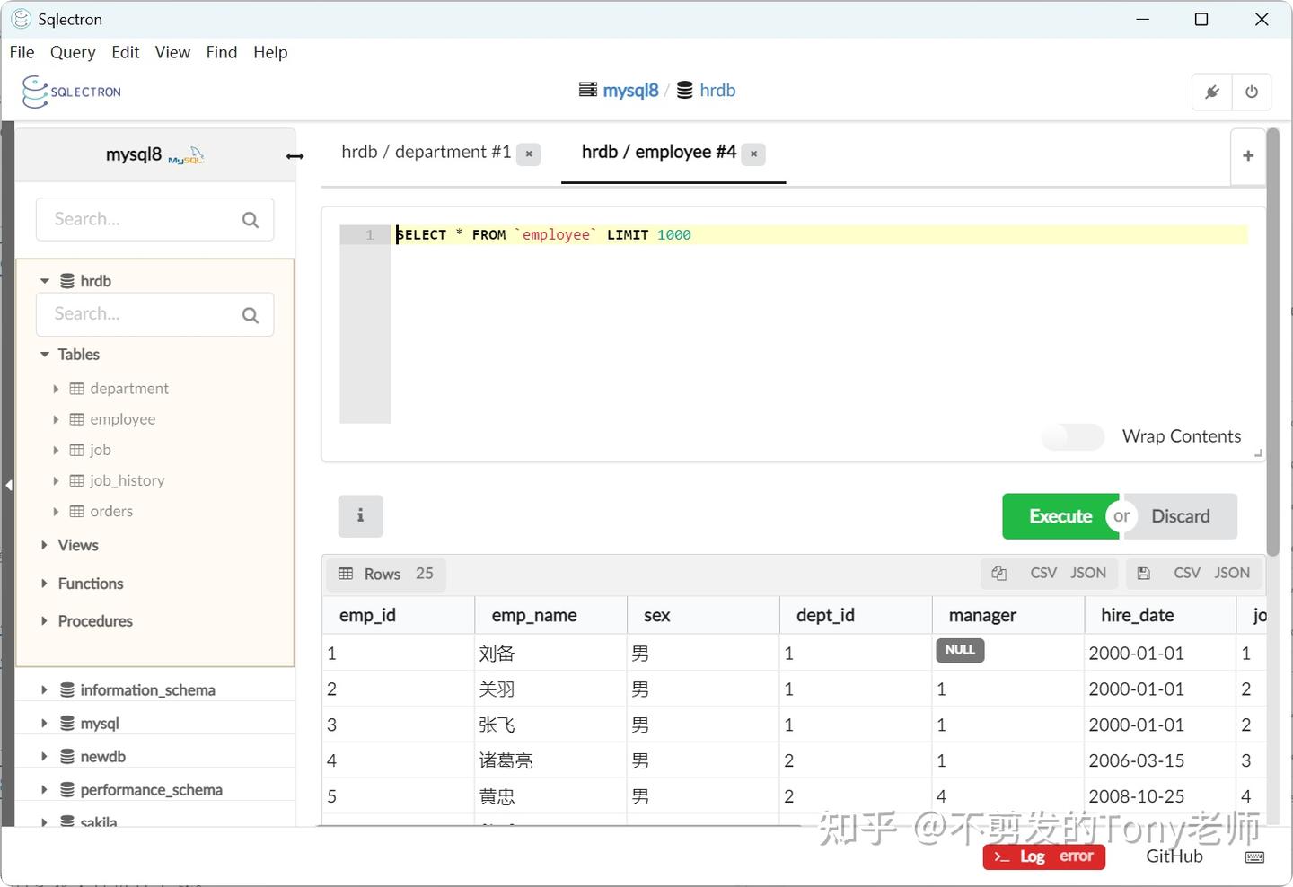This screenshot has width=1293, height=887.
Task: Click the magnifier icon in hrdb table search
Action: [251, 315]
